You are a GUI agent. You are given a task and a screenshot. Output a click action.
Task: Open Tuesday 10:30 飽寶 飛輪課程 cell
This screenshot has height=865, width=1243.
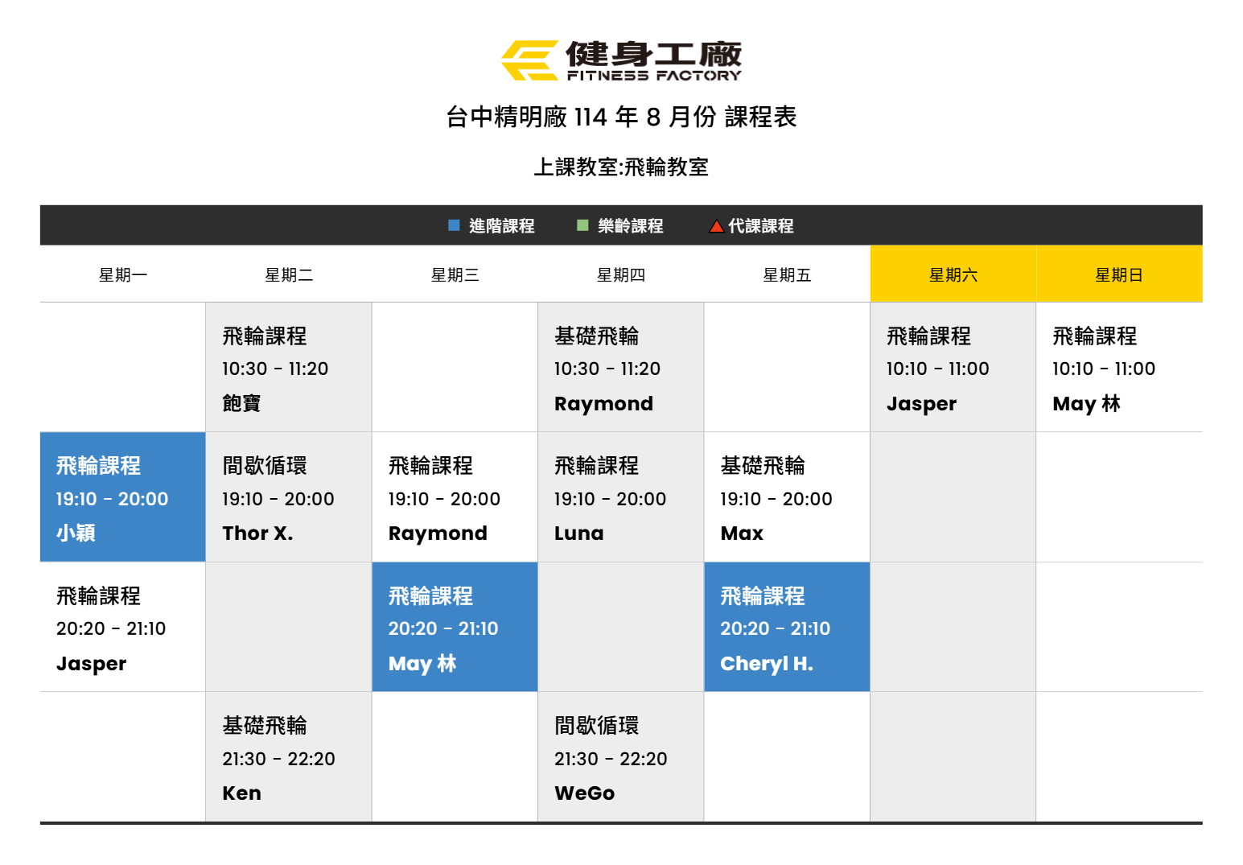(x=289, y=368)
